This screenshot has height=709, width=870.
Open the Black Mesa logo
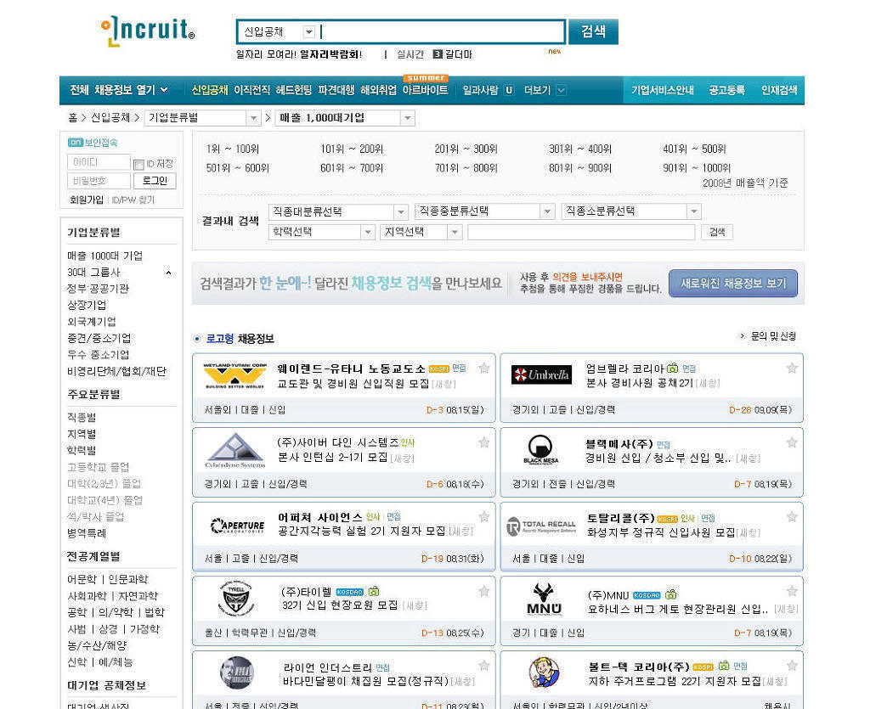point(541,449)
